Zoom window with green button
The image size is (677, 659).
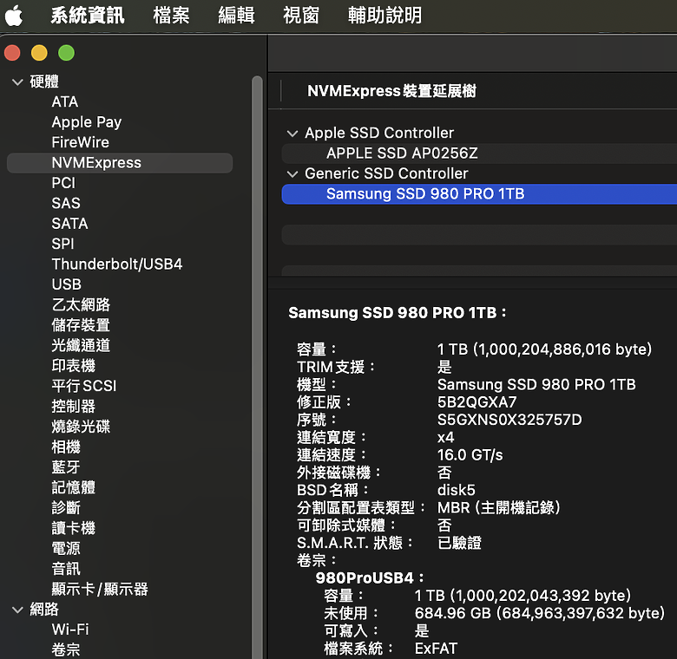[x=67, y=53]
